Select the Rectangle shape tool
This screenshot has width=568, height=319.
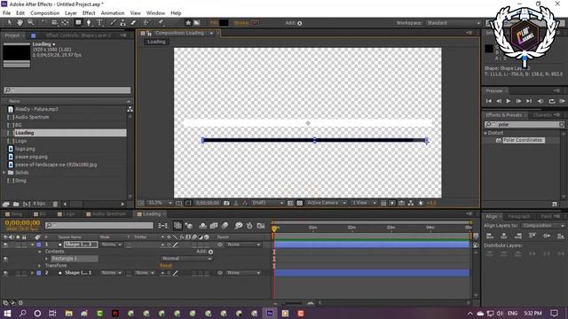(78, 23)
